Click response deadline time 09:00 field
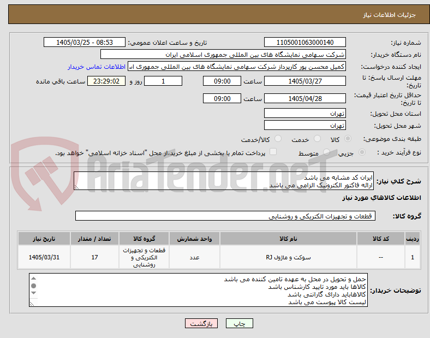This screenshot has width=430, height=338. [222, 81]
